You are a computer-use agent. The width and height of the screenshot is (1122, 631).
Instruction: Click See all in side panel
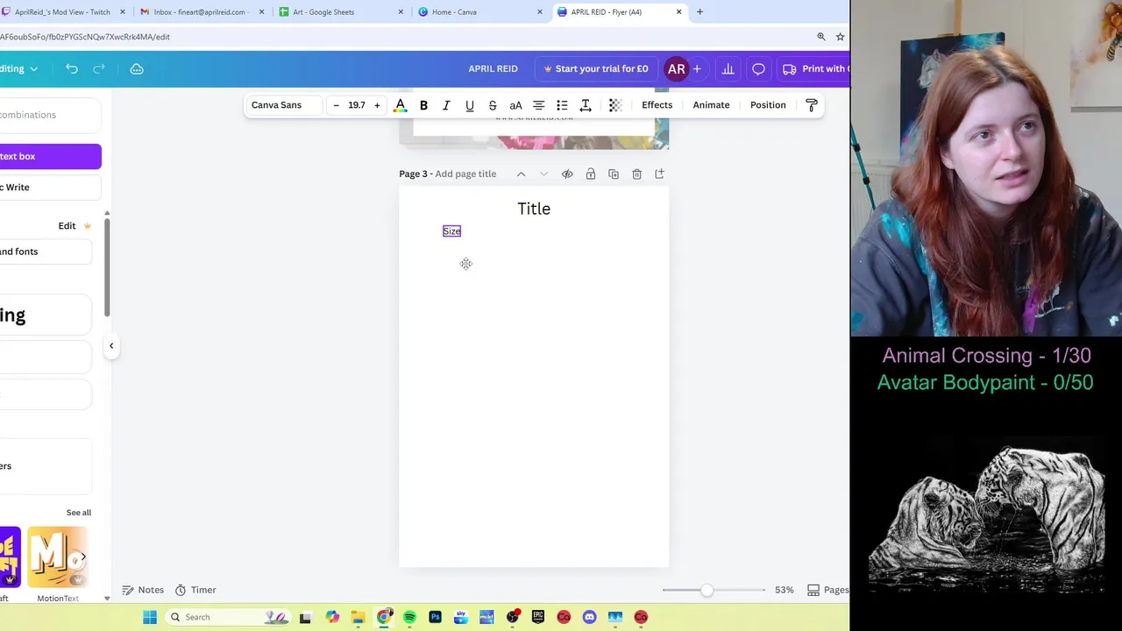[x=79, y=513]
